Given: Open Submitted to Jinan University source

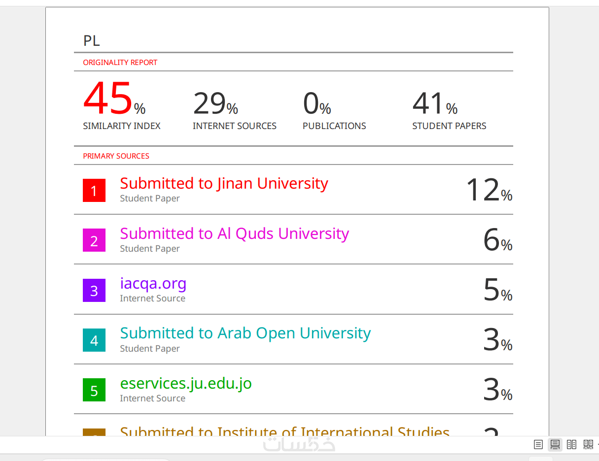Looking at the screenshot, I should click(224, 183).
